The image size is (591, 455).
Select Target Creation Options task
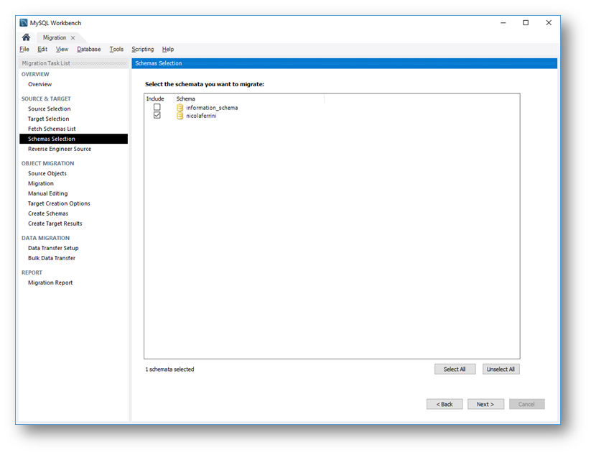pos(59,203)
